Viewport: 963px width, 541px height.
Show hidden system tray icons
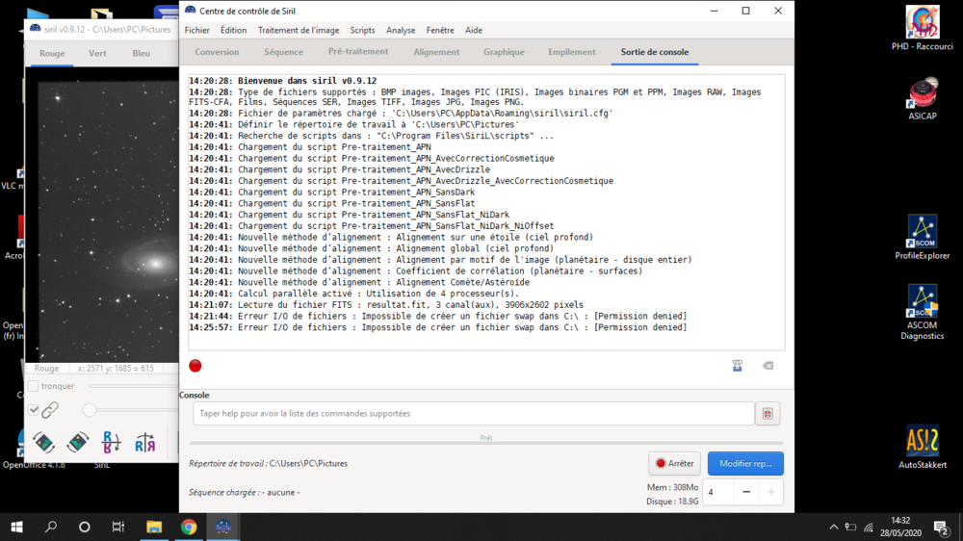833,527
